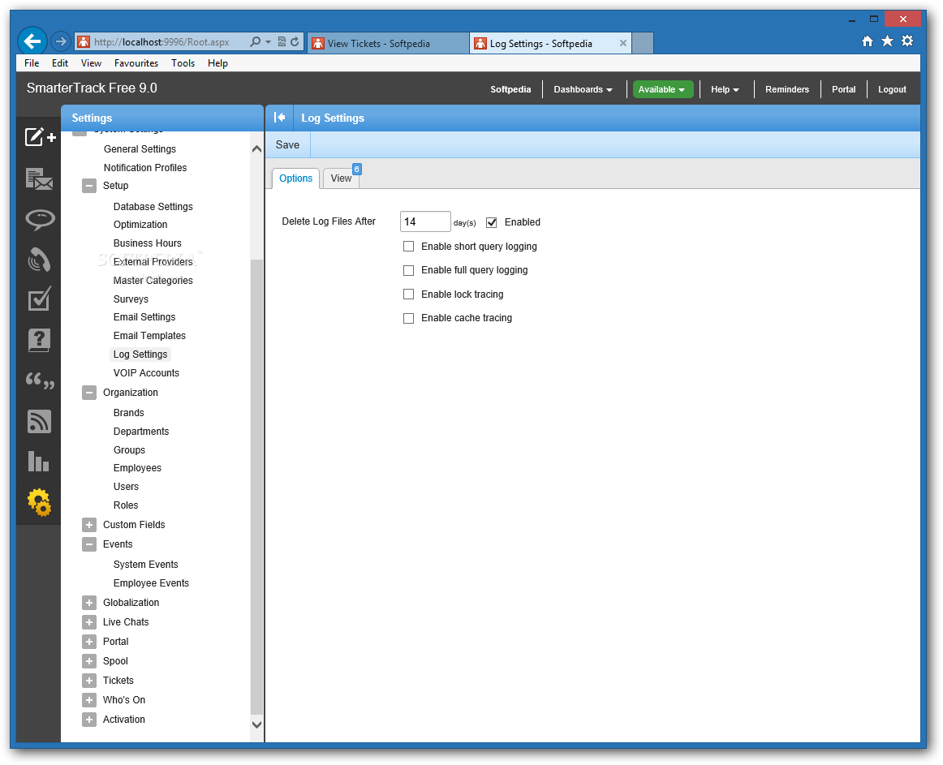Expand the Live Chats tree node
Screen dimensions: 943x765
click(x=89, y=622)
